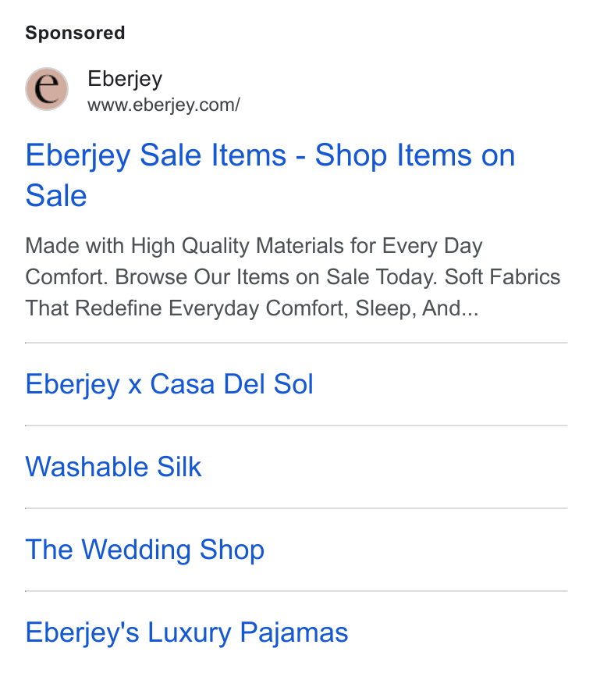Open the Eberjey x Casa Del Sol sitelink
The height and width of the screenshot is (673, 593).
[169, 383]
